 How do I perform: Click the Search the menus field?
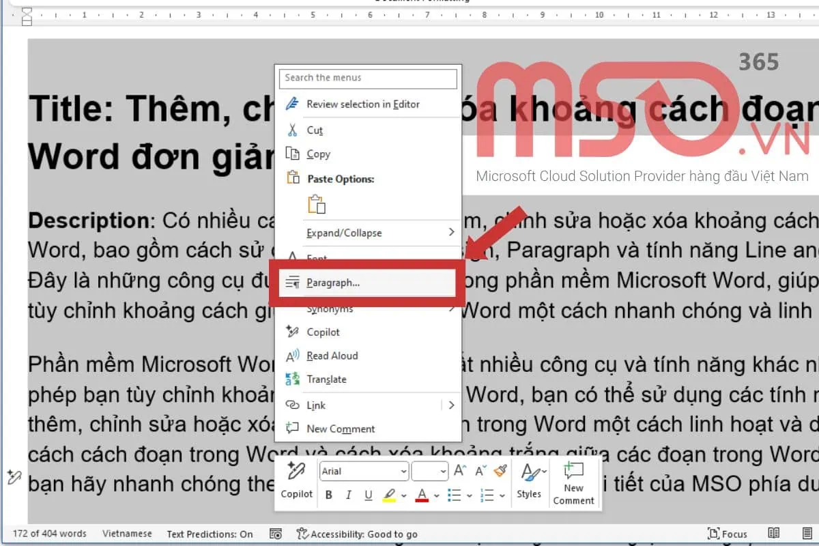tap(368, 78)
